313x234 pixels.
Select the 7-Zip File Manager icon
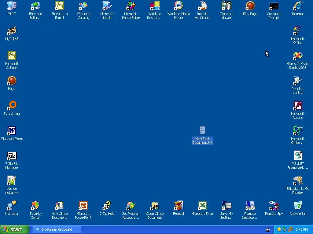(x=12, y=156)
